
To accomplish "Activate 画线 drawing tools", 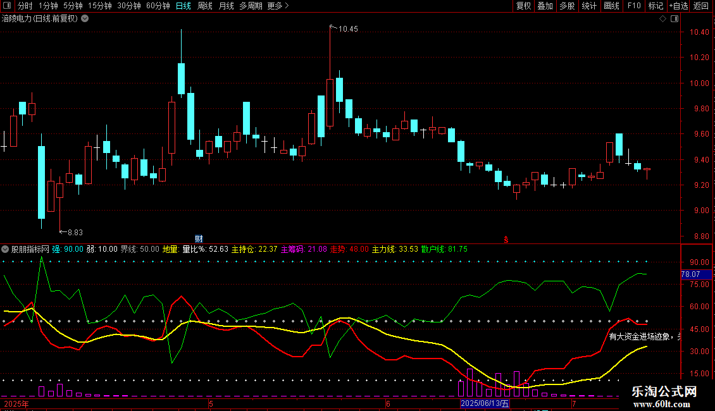I will [611, 6].
